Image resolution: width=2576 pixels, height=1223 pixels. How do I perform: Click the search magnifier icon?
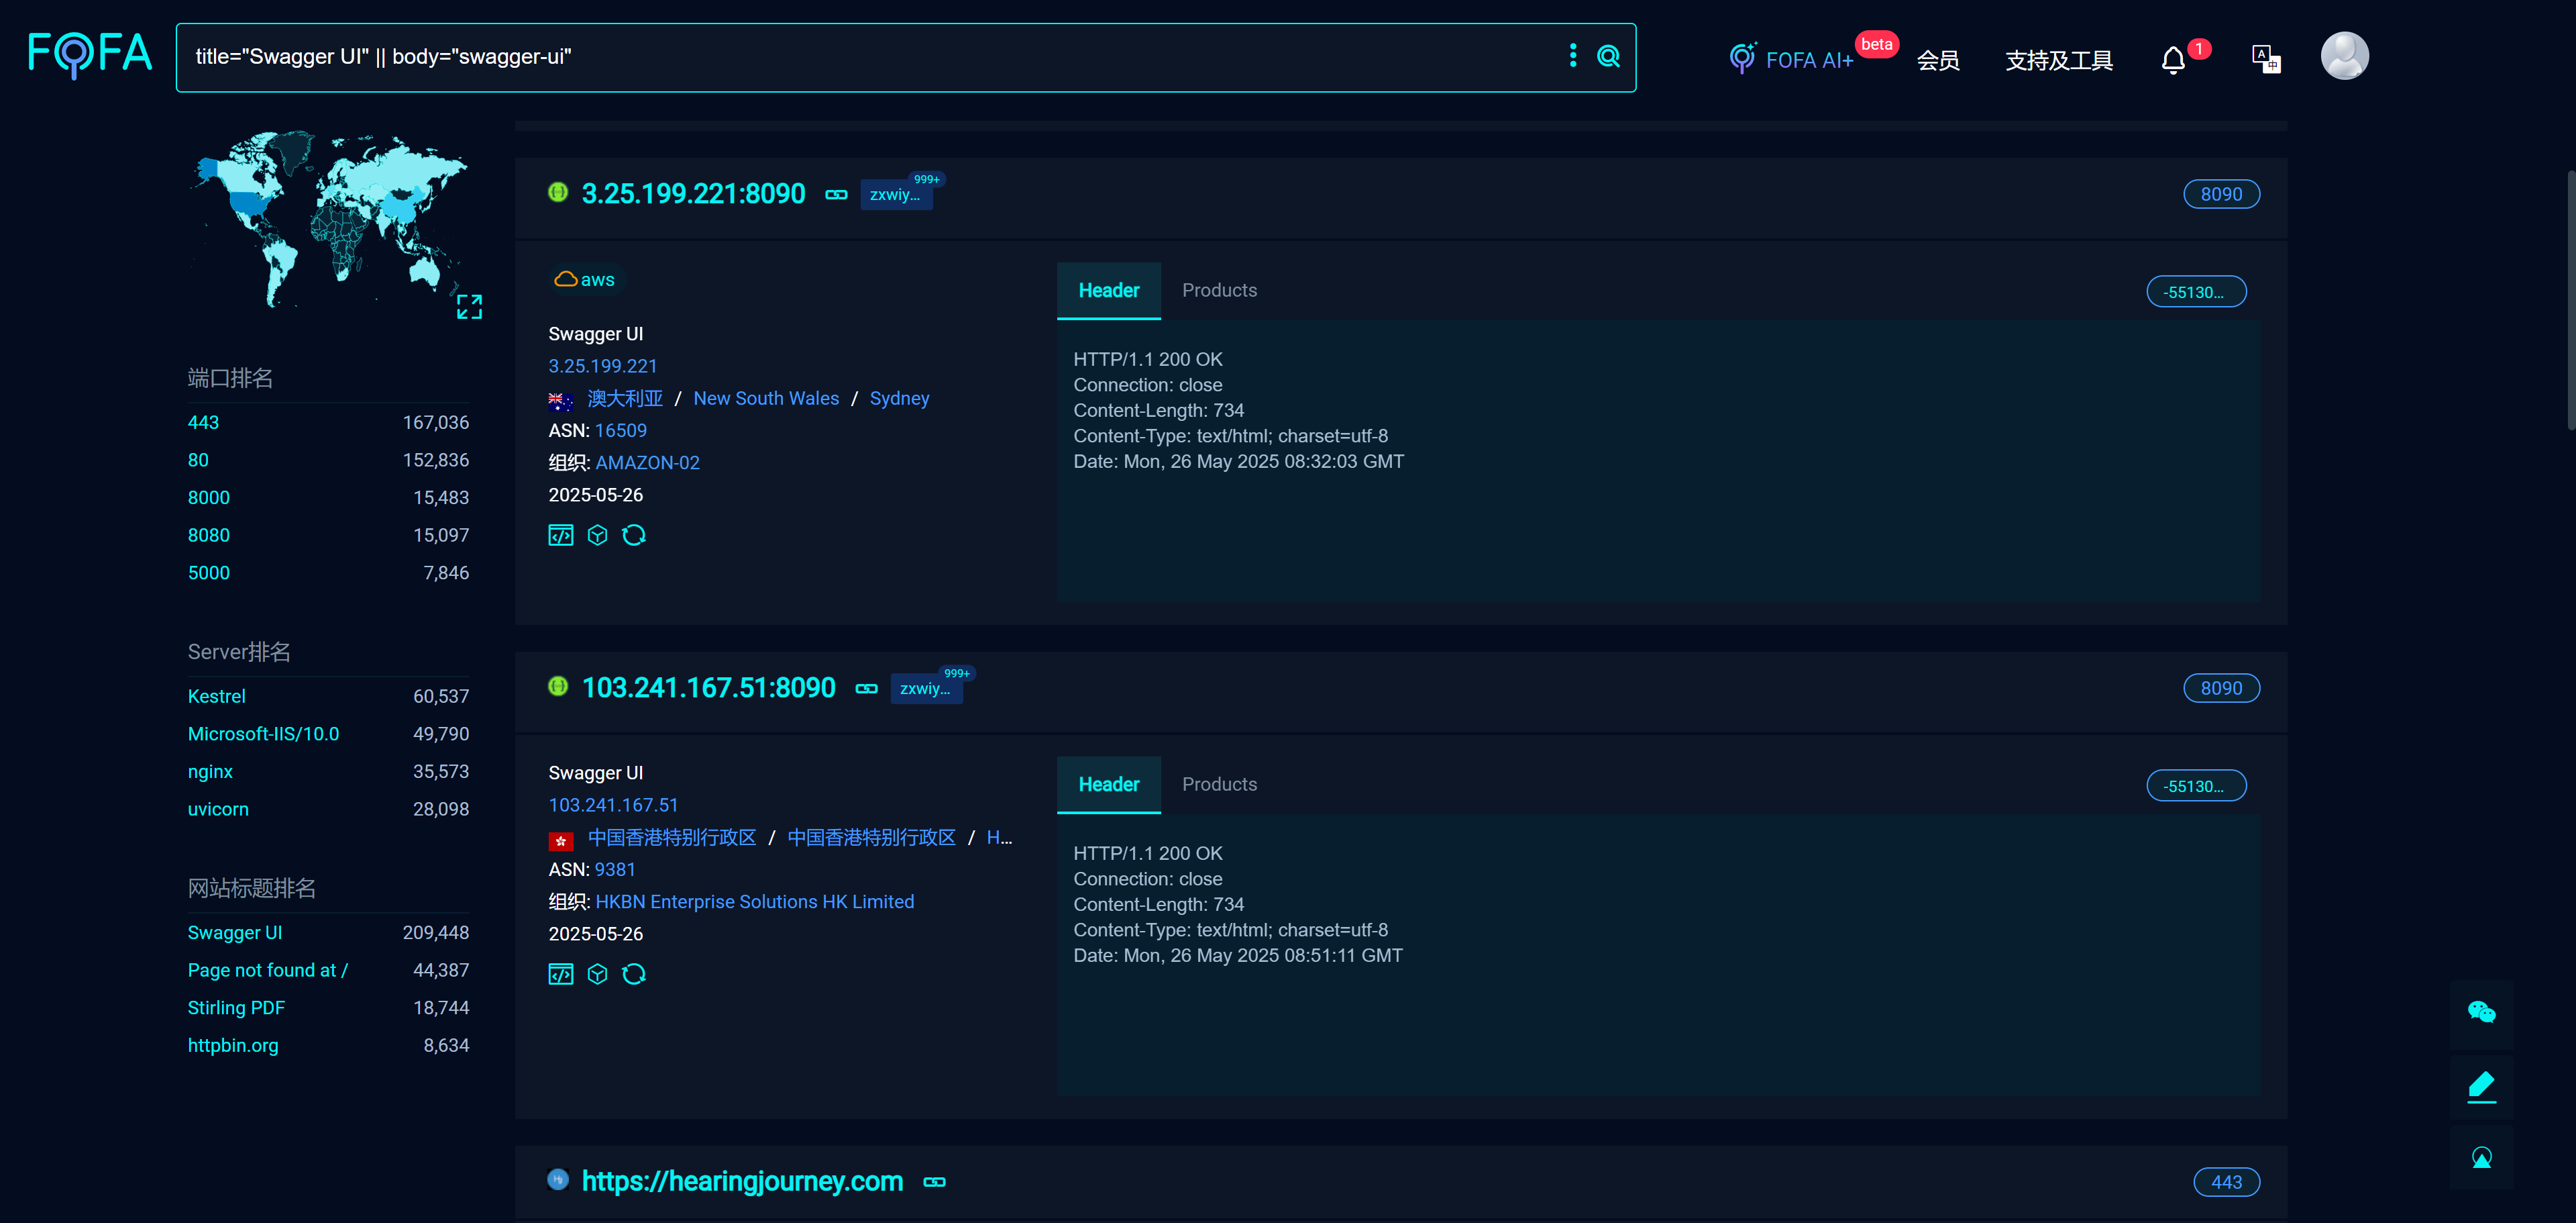pos(1608,56)
